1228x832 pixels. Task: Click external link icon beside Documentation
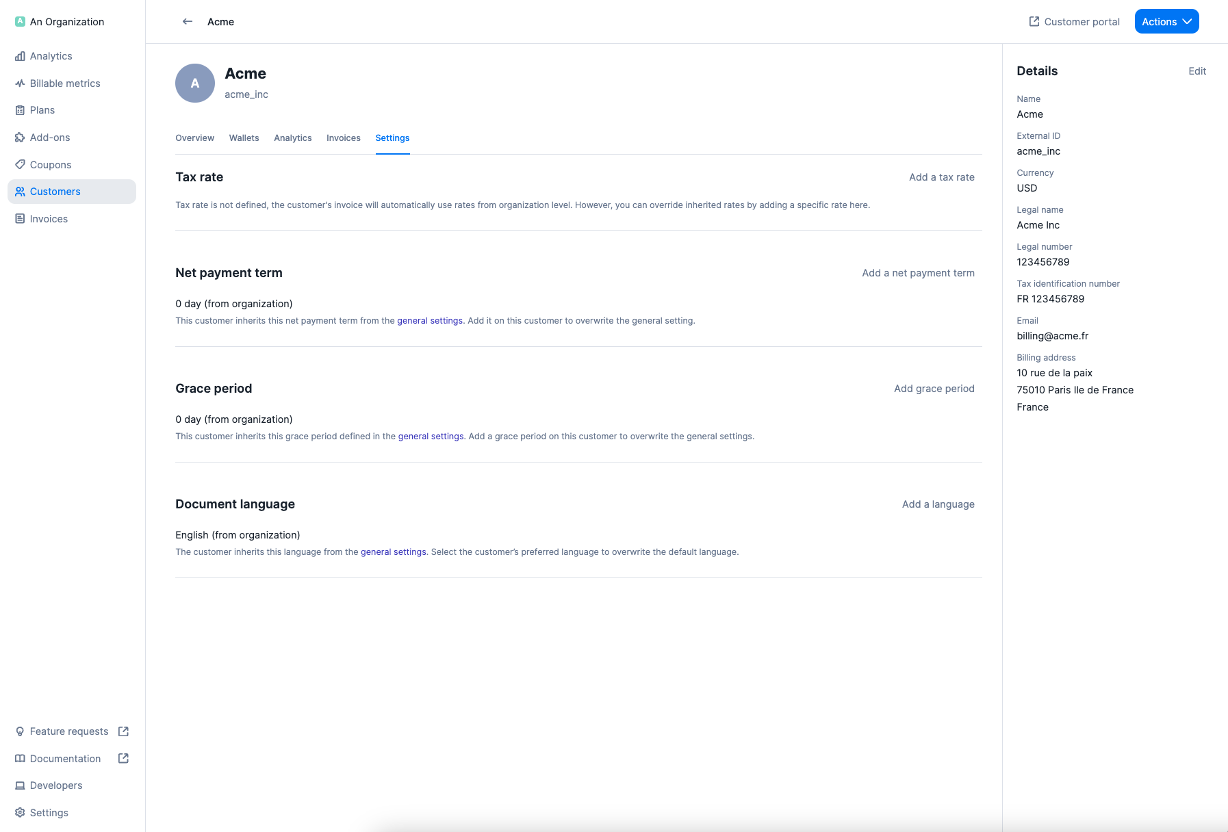pyautogui.click(x=123, y=758)
